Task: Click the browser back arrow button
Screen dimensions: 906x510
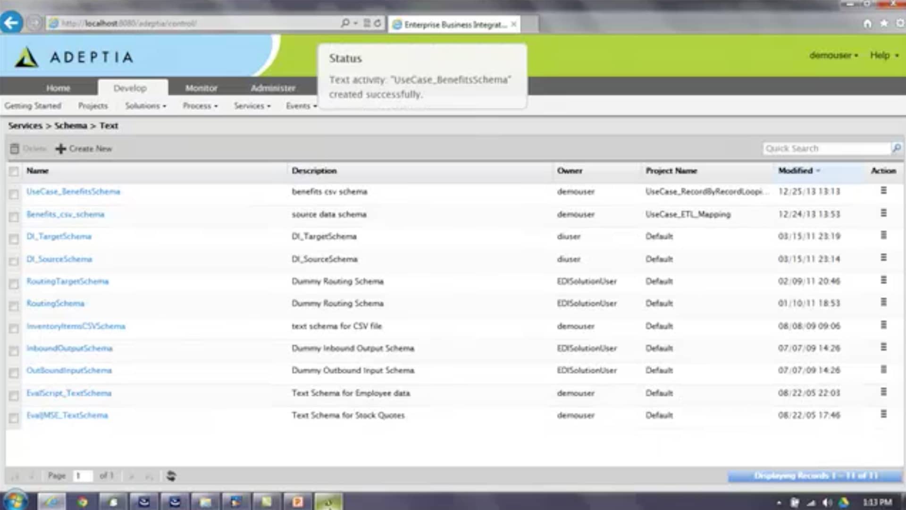Action: click(11, 23)
